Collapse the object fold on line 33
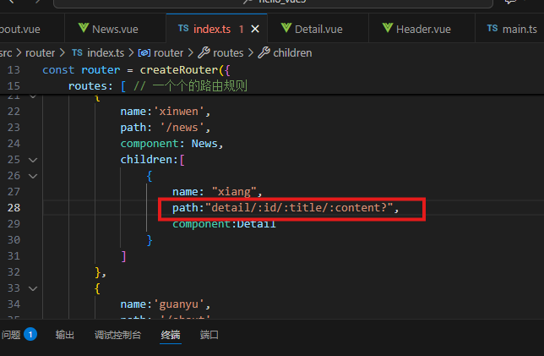 pyautogui.click(x=33, y=288)
